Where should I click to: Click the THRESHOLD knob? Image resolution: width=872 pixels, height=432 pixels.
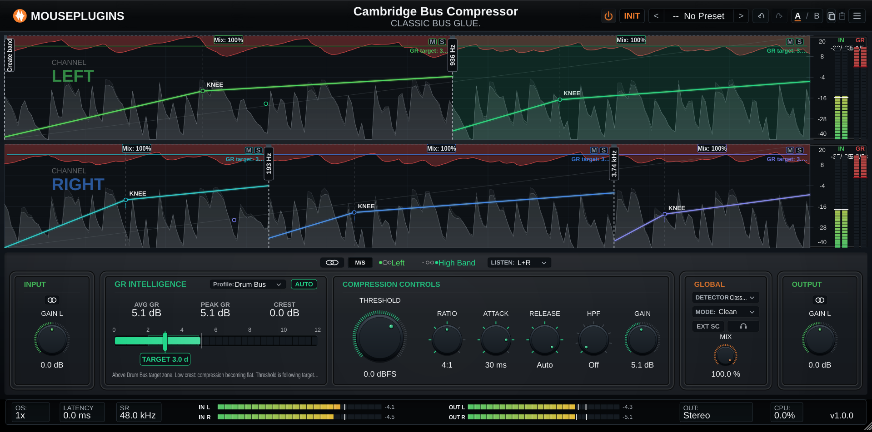[x=380, y=338]
